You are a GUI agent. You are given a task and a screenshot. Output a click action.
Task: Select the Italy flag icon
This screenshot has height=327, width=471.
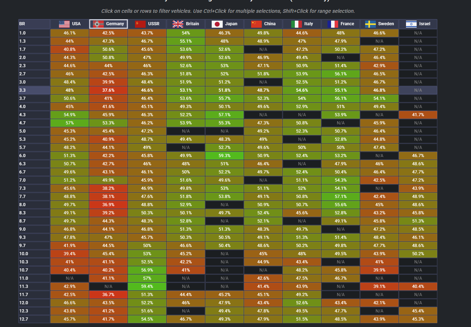pyautogui.click(x=296, y=24)
